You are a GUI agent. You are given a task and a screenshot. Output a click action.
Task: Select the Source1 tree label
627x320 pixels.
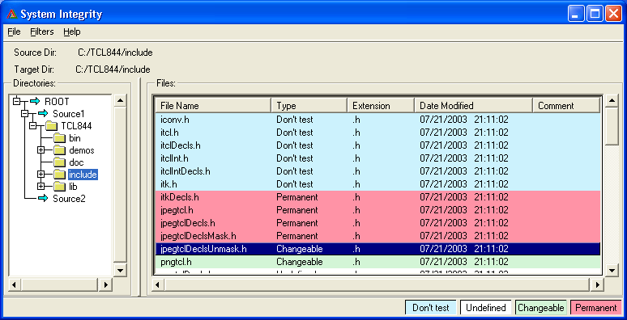click(x=68, y=114)
